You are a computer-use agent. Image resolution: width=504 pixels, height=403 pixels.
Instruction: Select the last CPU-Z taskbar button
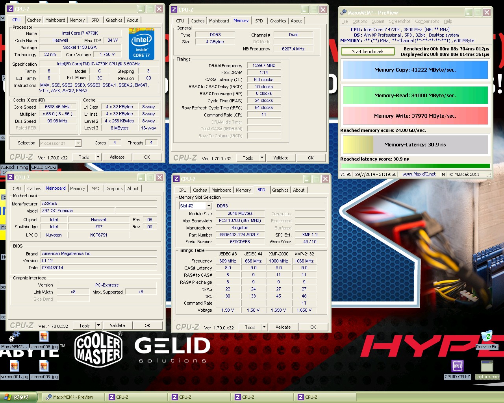tap(324, 397)
